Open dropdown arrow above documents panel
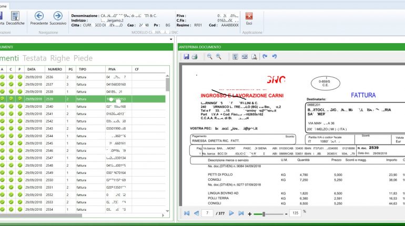 tap(171, 39)
